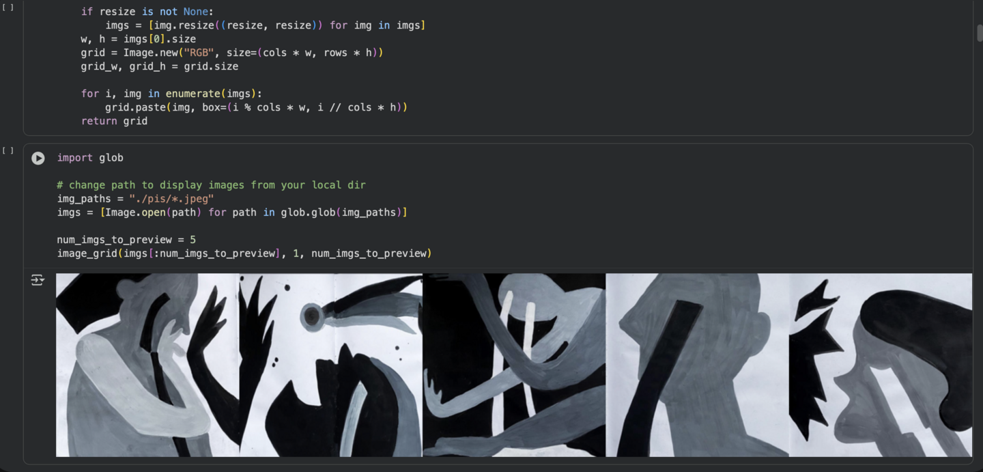
Task: Run the import glob code cell
Action: [x=38, y=158]
